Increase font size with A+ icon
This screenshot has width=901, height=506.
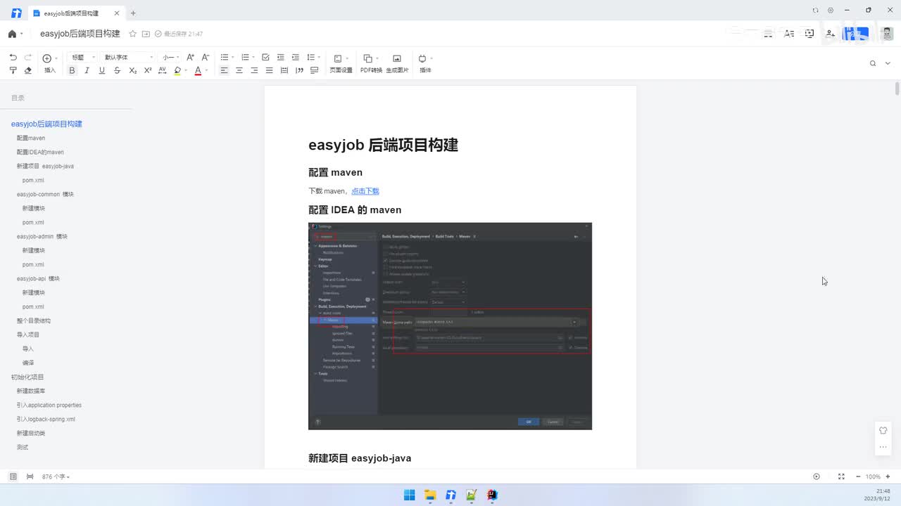click(190, 58)
